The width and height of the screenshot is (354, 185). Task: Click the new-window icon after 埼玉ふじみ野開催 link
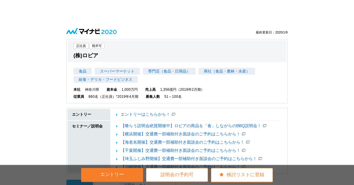(x=260, y=159)
